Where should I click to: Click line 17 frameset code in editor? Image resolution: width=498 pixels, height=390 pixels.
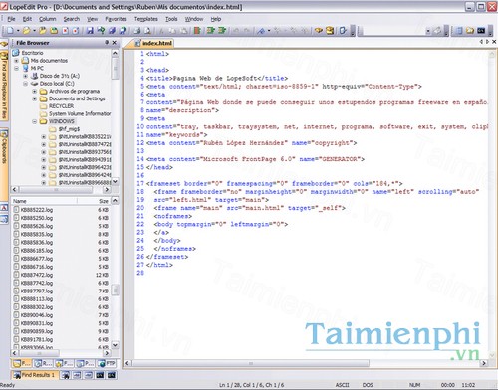(275, 183)
